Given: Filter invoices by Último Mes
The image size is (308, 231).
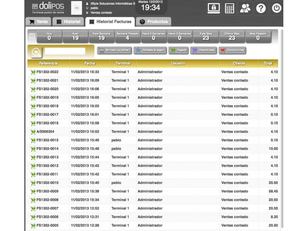Looking at the screenshot, I should [232, 36].
